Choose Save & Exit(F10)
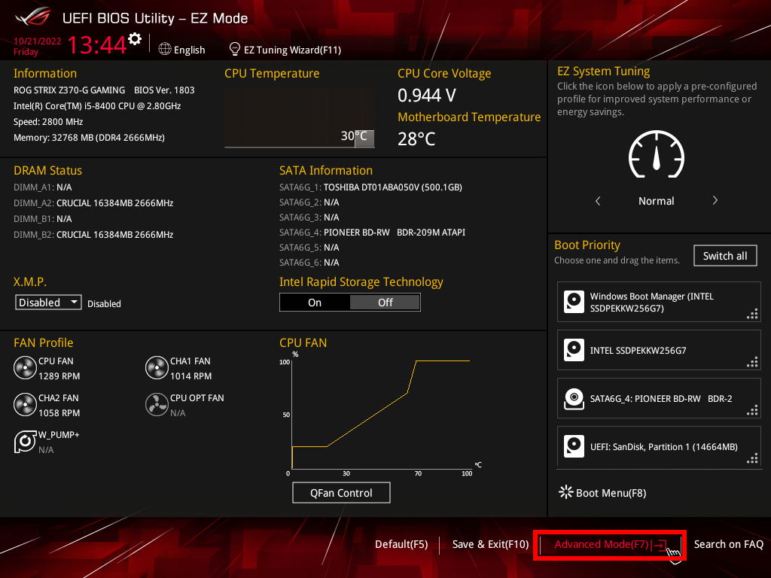 tap(490, 544)
